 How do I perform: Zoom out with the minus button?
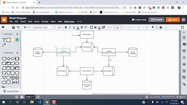[151, 97]
